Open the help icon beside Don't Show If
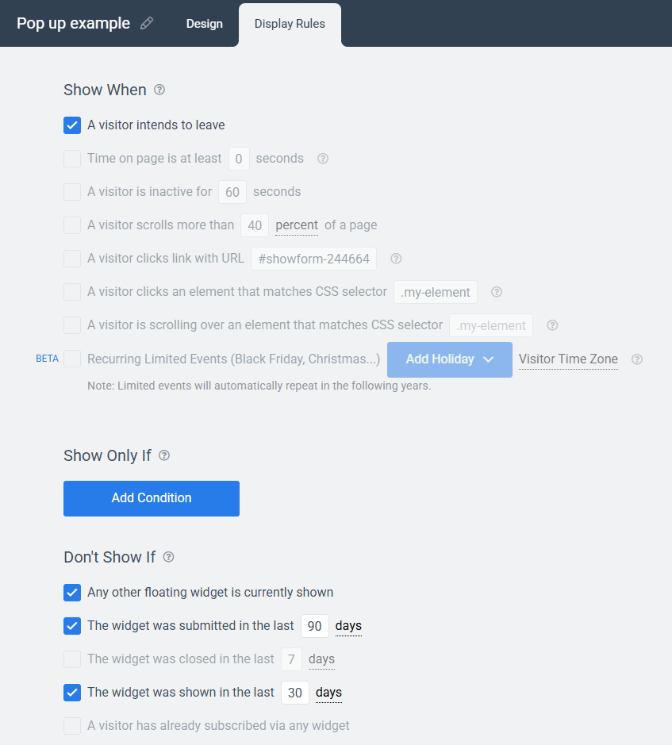 [x=168, y=557]
